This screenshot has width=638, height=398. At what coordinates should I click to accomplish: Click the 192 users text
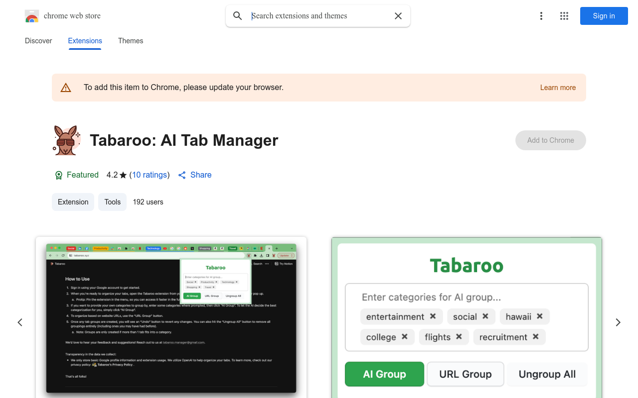click(x=148, y=202)
